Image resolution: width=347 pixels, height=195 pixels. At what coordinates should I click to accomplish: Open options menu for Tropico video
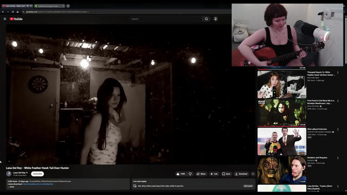[338, 186]
